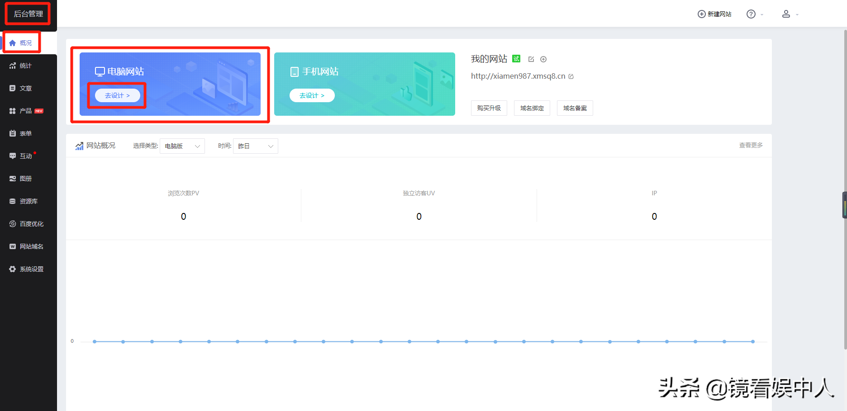Click the 百度优化 target icon
The width and height of the screenshot is (847, 411).
[13, 224]
